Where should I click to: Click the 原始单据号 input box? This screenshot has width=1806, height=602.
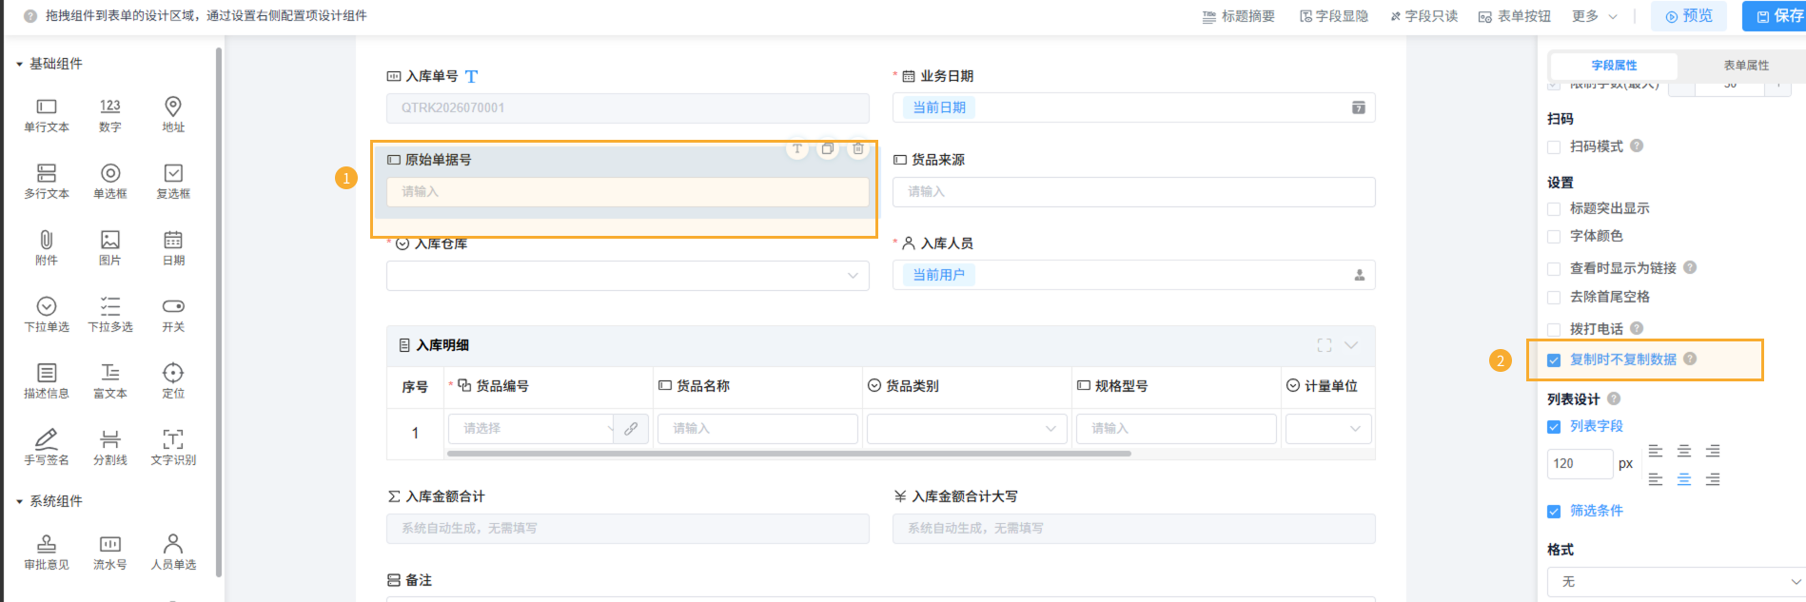click(x=628, y=192)
